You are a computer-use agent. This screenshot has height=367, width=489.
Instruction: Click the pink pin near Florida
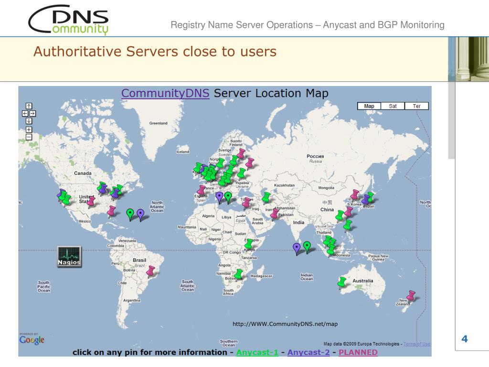[111, 211]
